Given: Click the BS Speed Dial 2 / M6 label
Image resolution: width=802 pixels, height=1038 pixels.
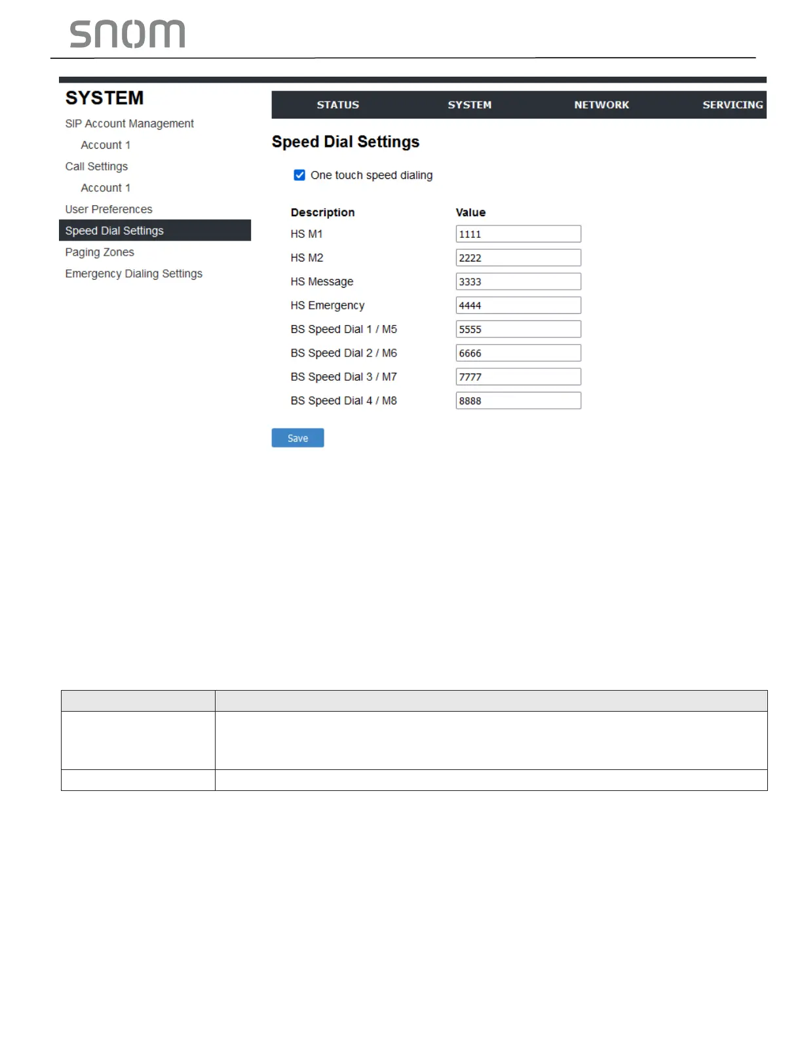Looking at the screenshot, I should [x=344, y=353].
